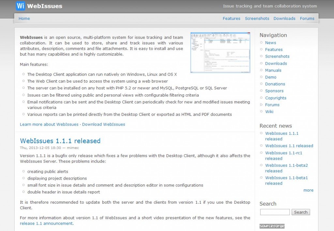Click the article date Thu, 2013-12-05 18:30
The image size is (334, 231).
point(40,148)
